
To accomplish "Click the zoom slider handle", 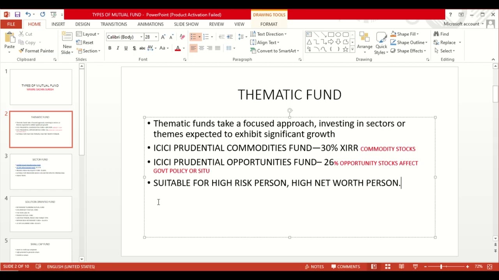I will 441,266.
